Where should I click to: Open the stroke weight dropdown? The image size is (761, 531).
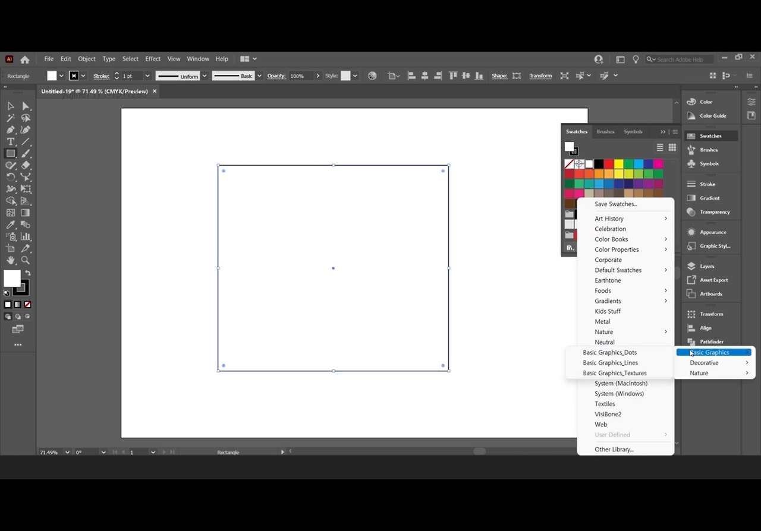pos(147,76)
